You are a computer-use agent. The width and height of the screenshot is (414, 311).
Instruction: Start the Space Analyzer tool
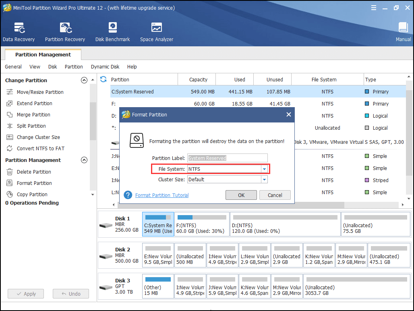click(x=157, y=32)
